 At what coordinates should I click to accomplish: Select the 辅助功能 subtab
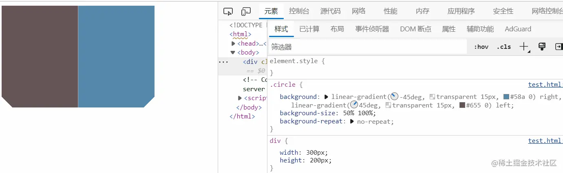tap(480, 29)
